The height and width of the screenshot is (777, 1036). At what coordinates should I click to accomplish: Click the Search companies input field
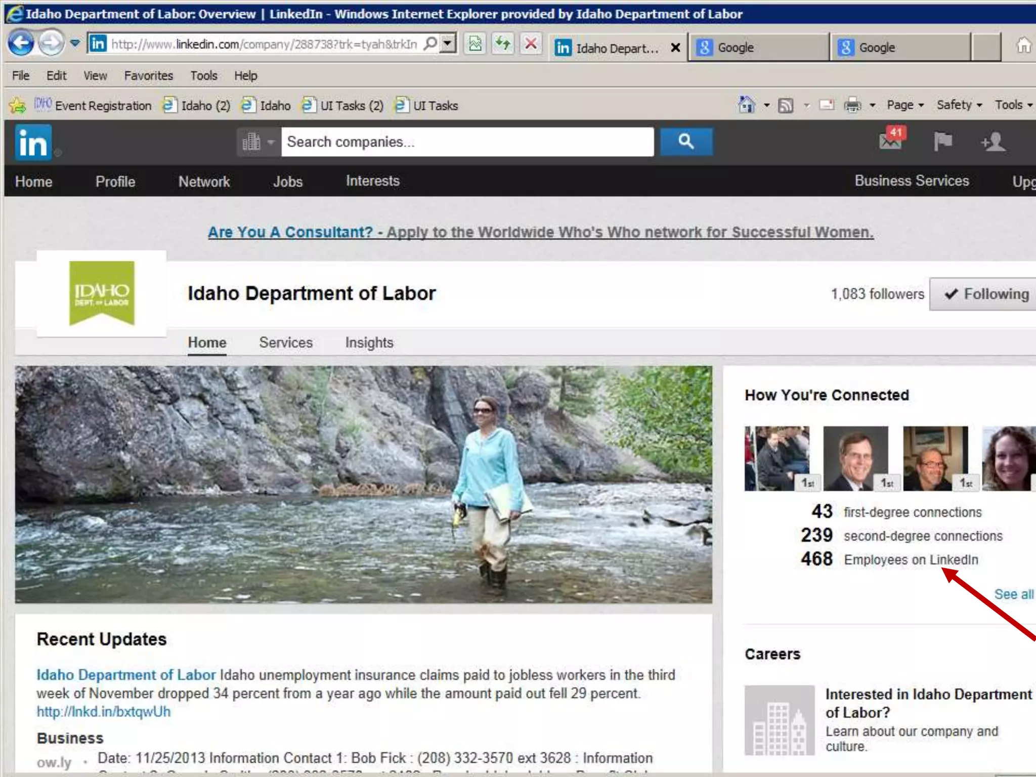coord(467,142)
